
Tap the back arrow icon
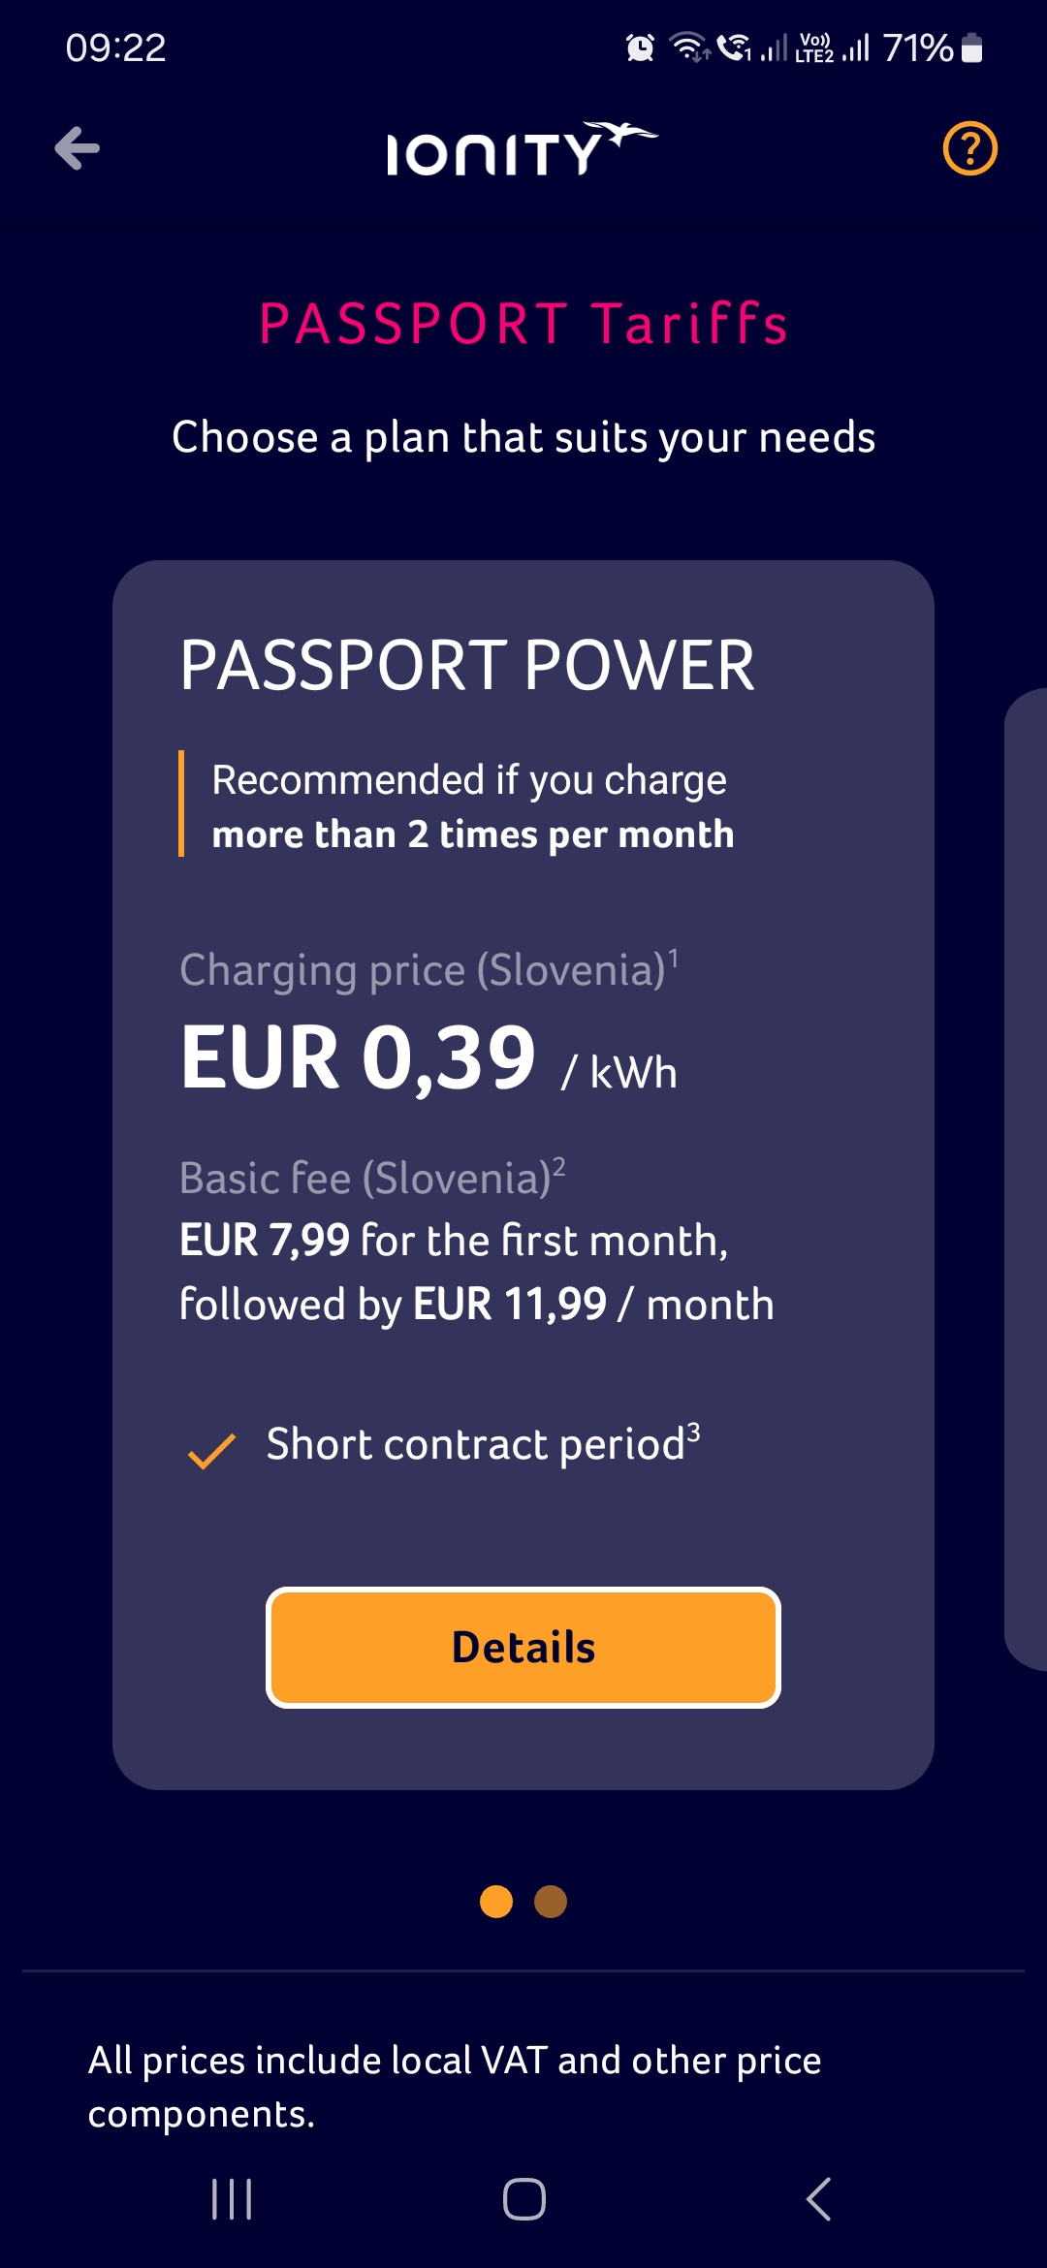coord(78,148)
